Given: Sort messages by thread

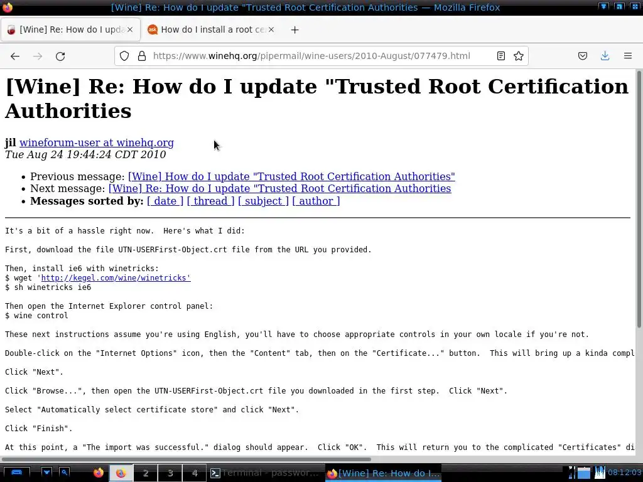Looking at the screenshot, I should pyautogui.click(x=211, y=201).
